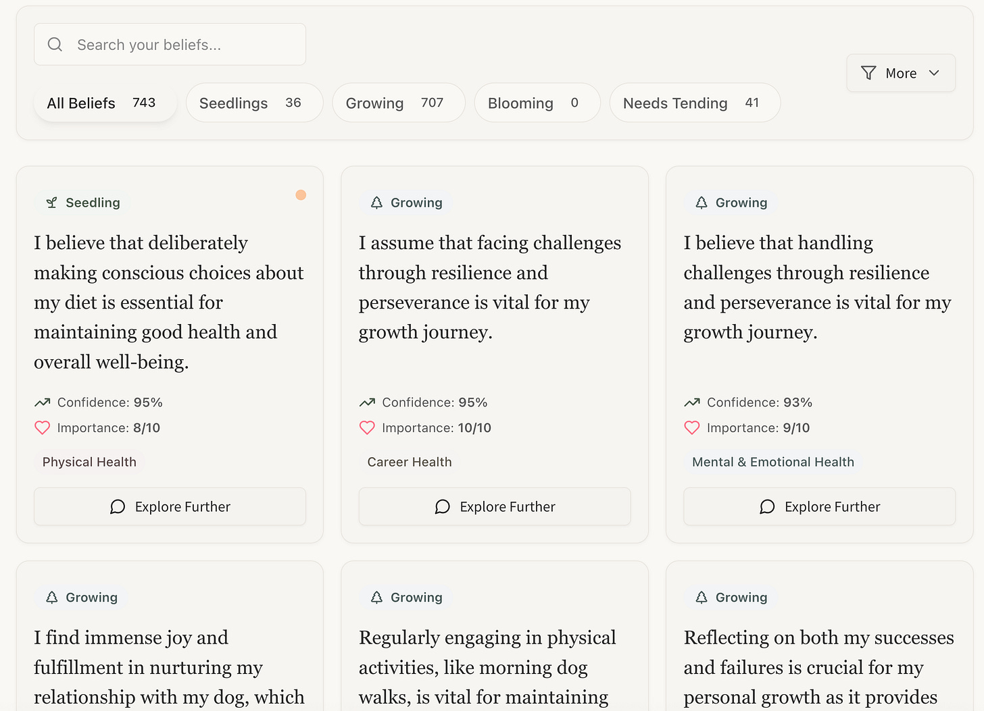Expand the chevron next to More
This screenshot has width=984, height=711.
(x=934, y=73)
